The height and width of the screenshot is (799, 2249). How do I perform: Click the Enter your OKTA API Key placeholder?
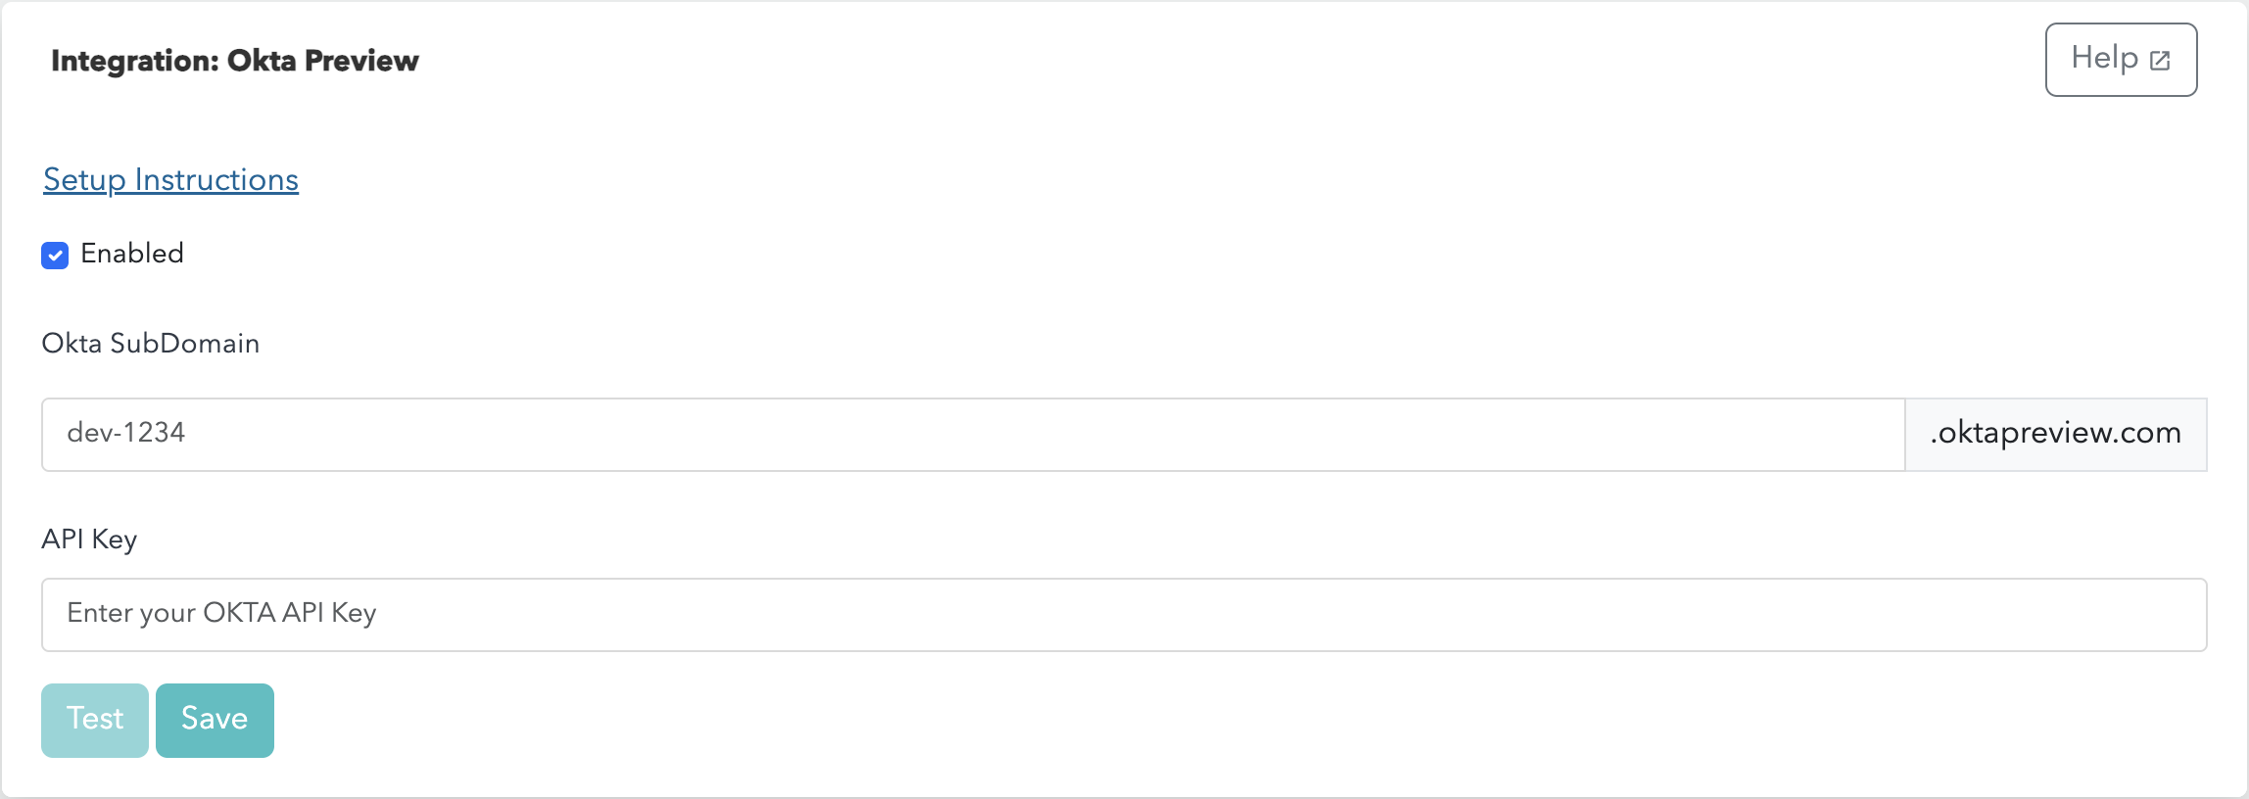(x=221, y=613)
